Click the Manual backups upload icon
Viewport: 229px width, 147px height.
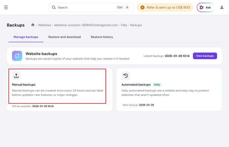(16, 76)
